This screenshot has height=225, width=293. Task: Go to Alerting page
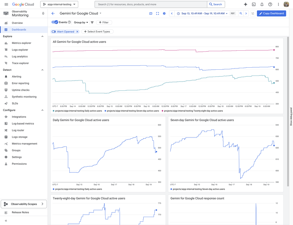[16, 77]
